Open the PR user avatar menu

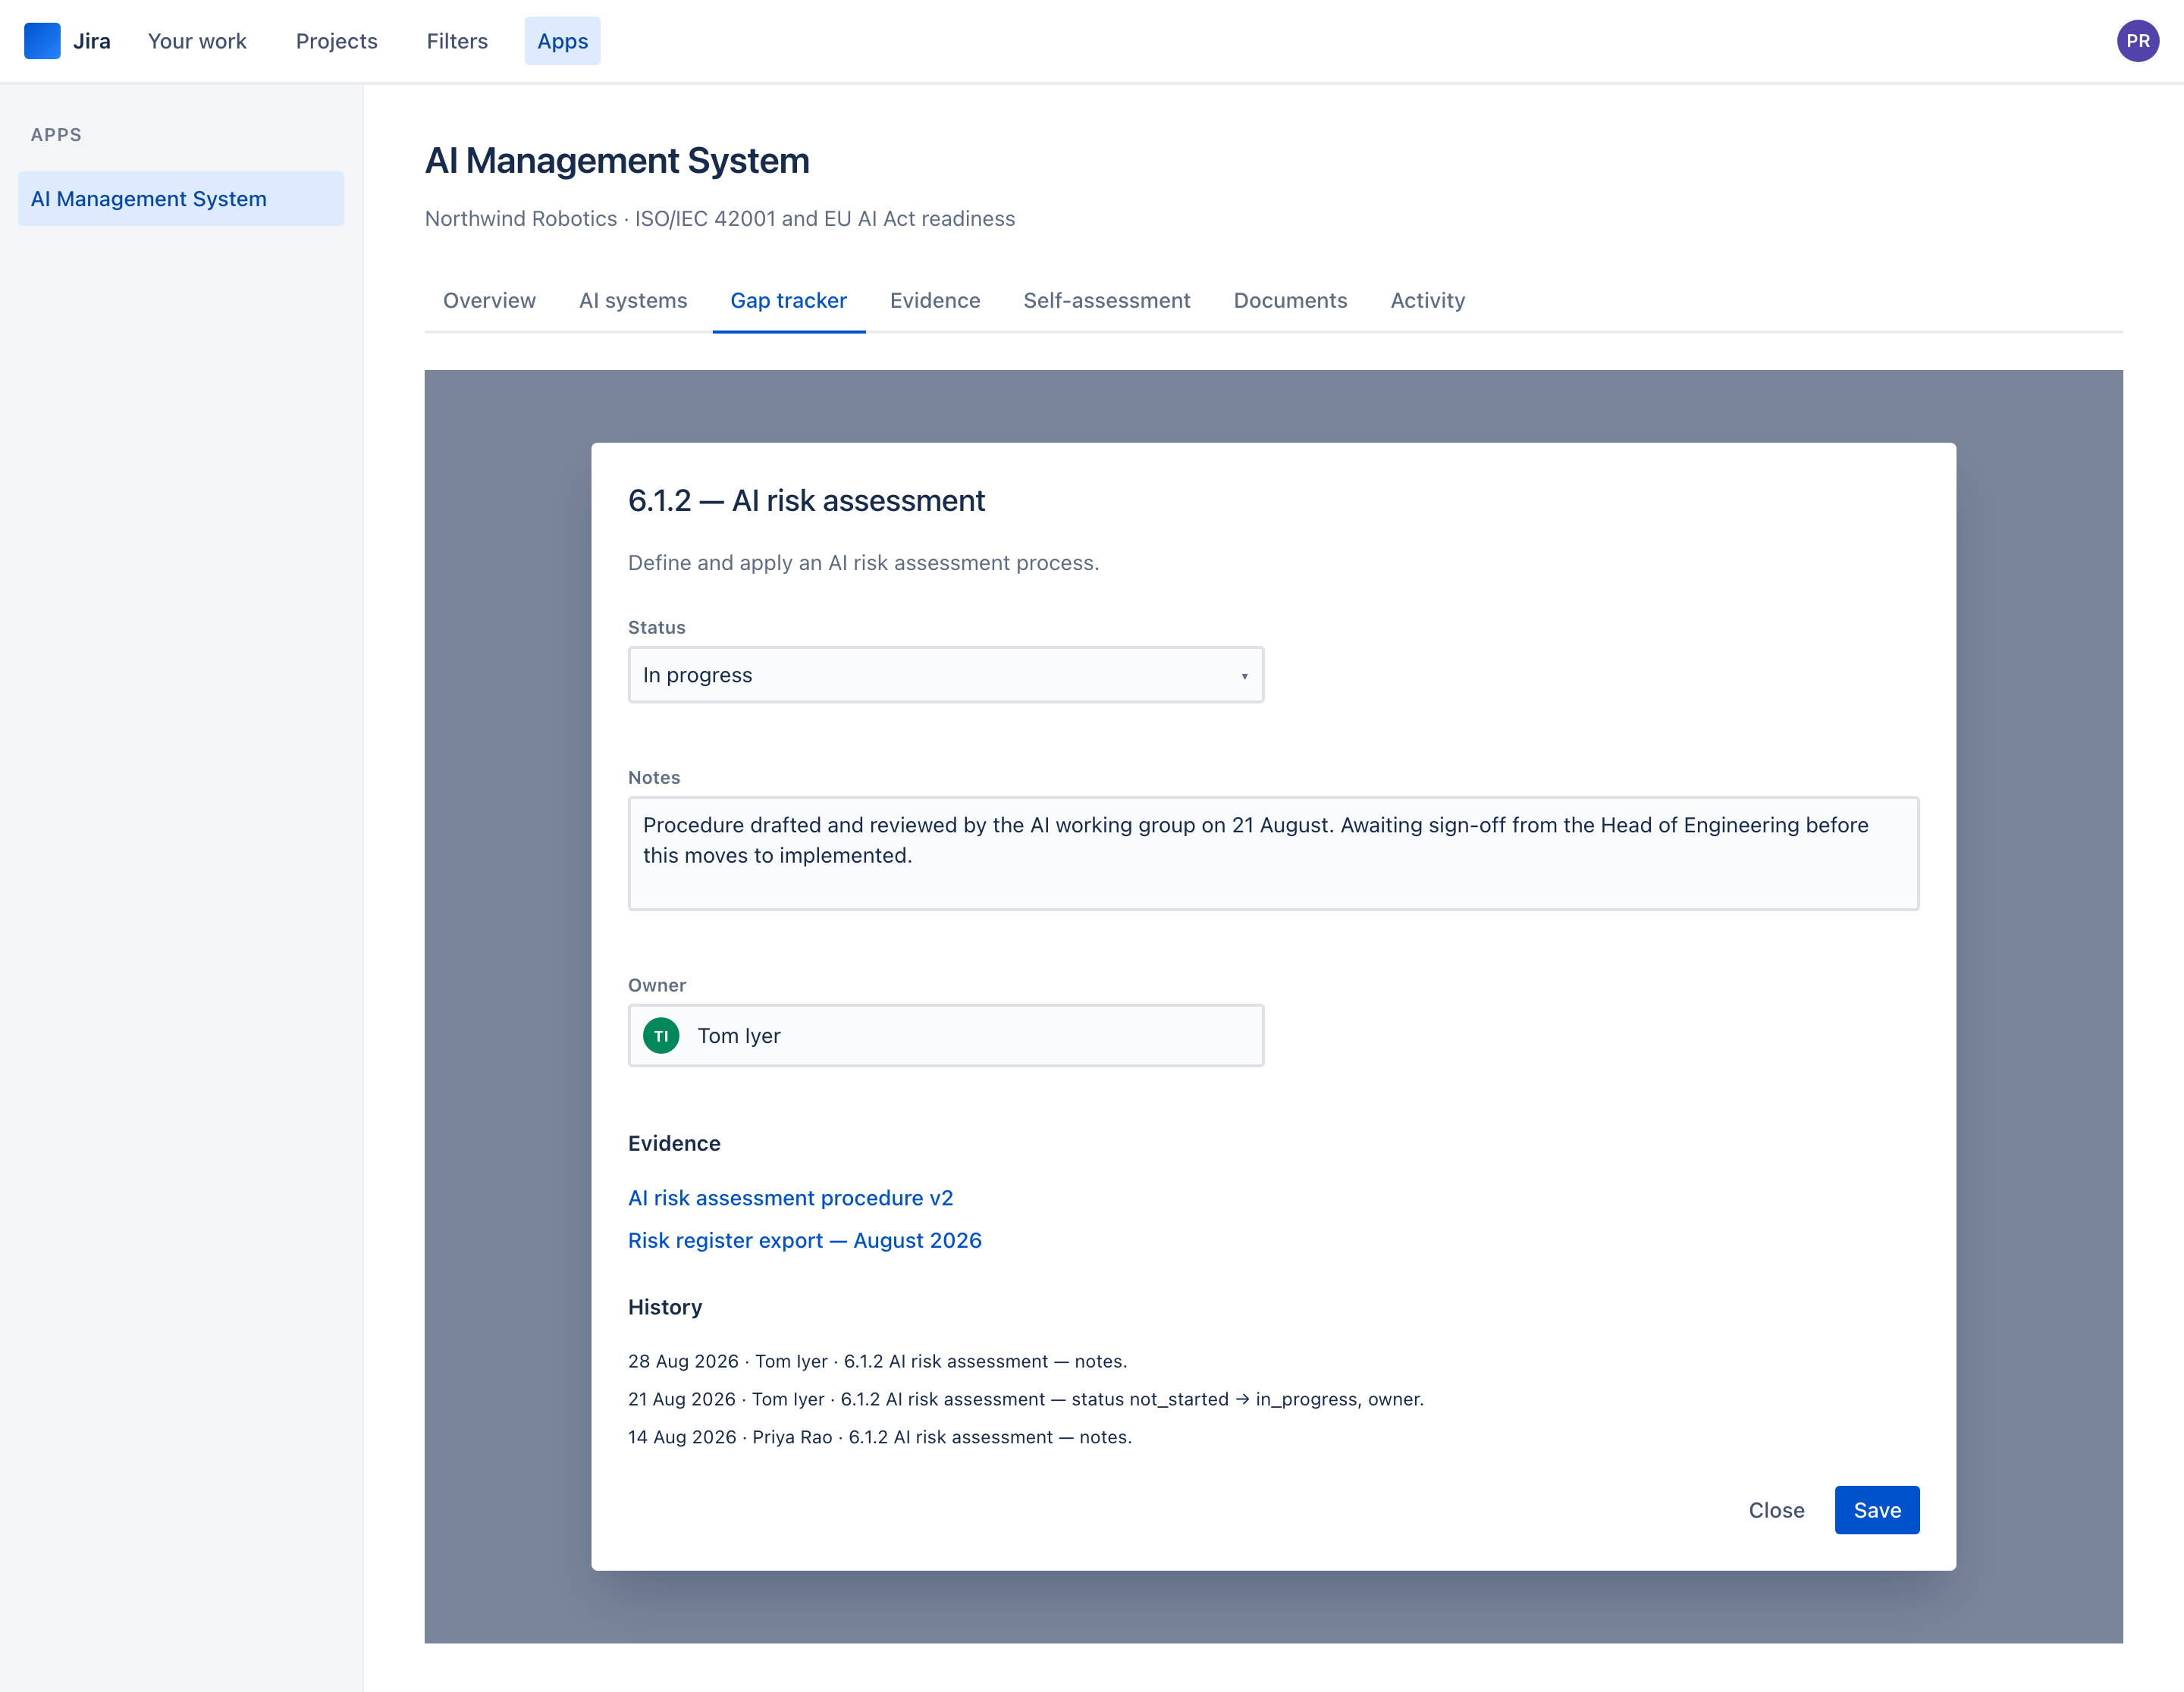point(2137,41)
